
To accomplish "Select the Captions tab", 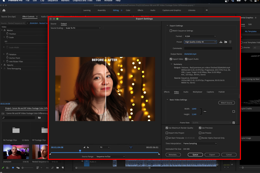I will [210, 92].
